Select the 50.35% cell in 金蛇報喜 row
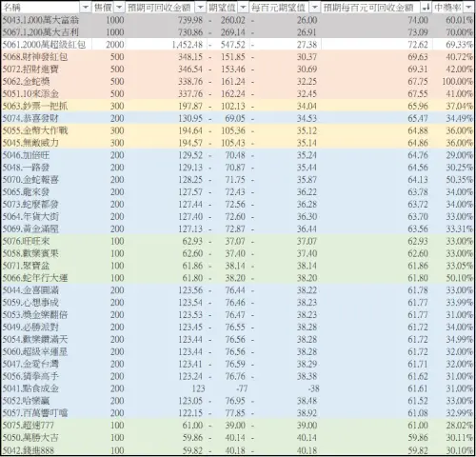The width and height of the screenshot is (476, 457). coord(453,180)
